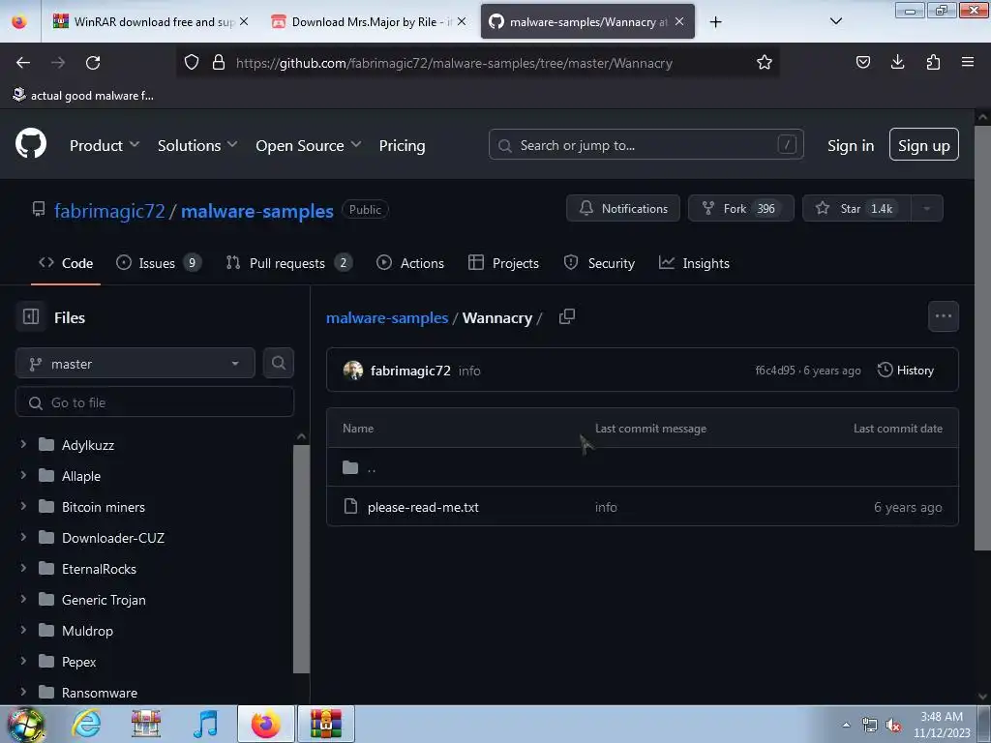991x743 pixels.
Task: Collapse file tree with sidebar panel icon
Action: coord(31,316)
